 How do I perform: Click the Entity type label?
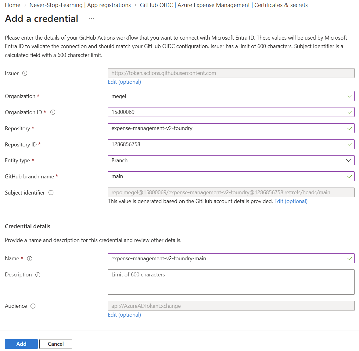pos(17,160)
